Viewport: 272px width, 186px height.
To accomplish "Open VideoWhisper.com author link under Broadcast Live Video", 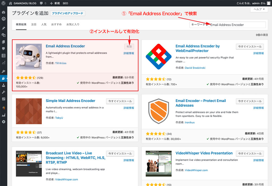I will 66,179.
